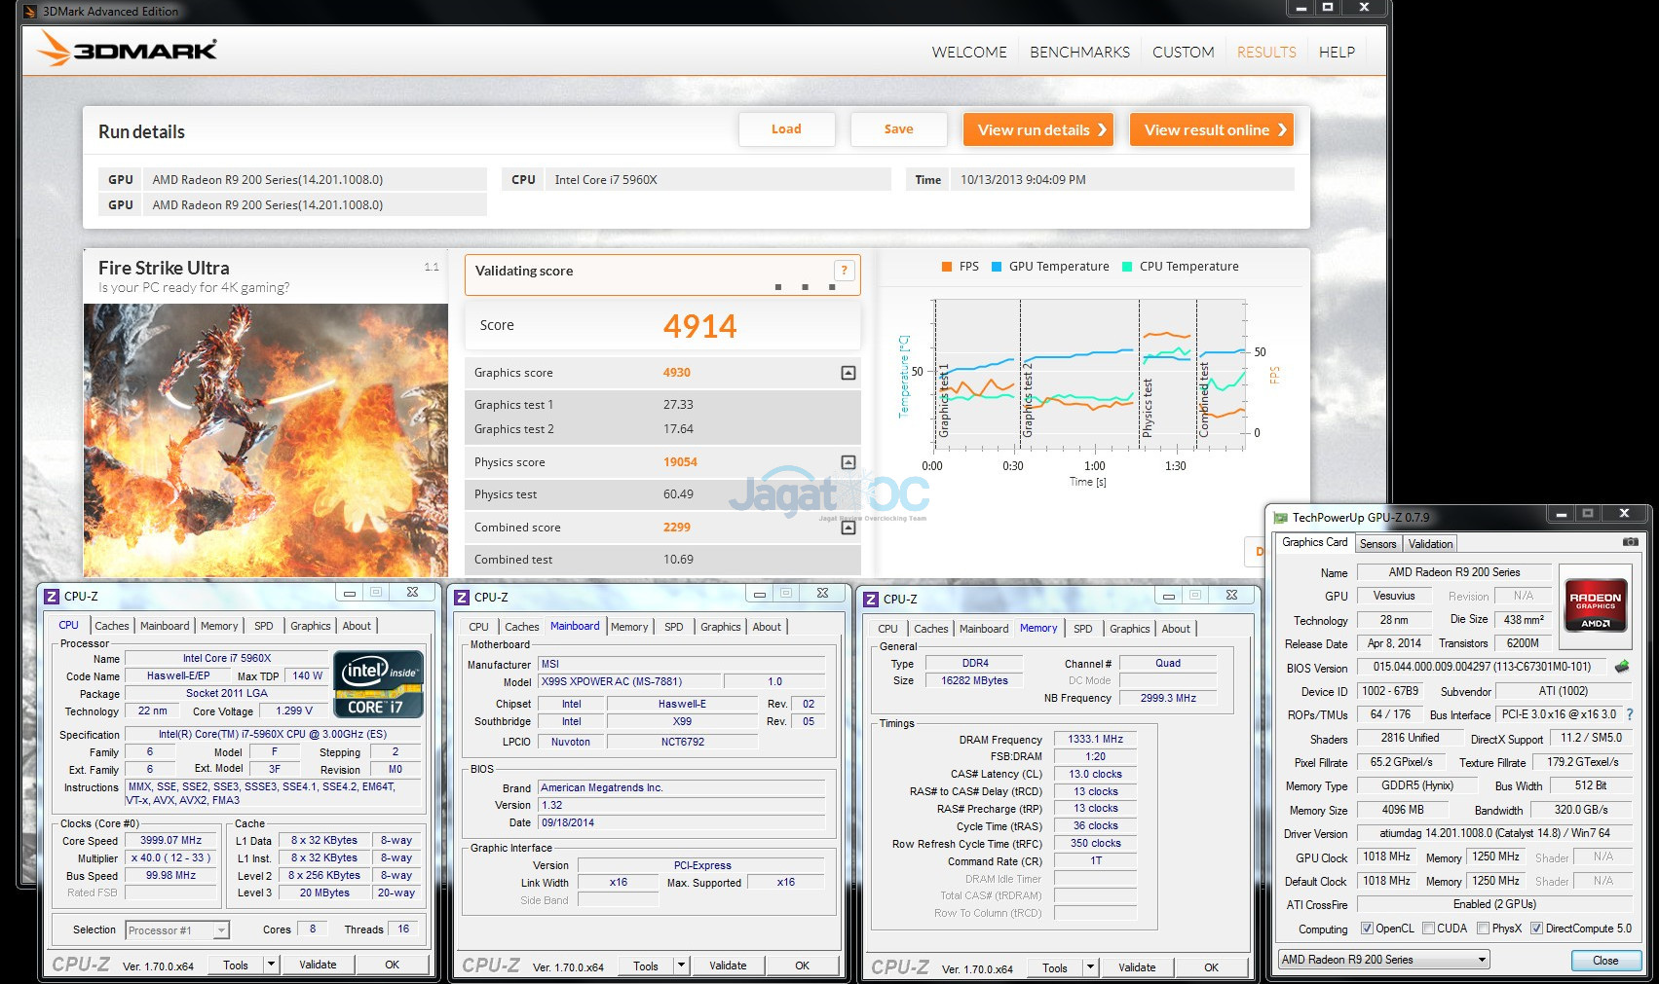1659x984 pixels.
Task: Open the Processor #1 selection dropdown
Action: 178,930
